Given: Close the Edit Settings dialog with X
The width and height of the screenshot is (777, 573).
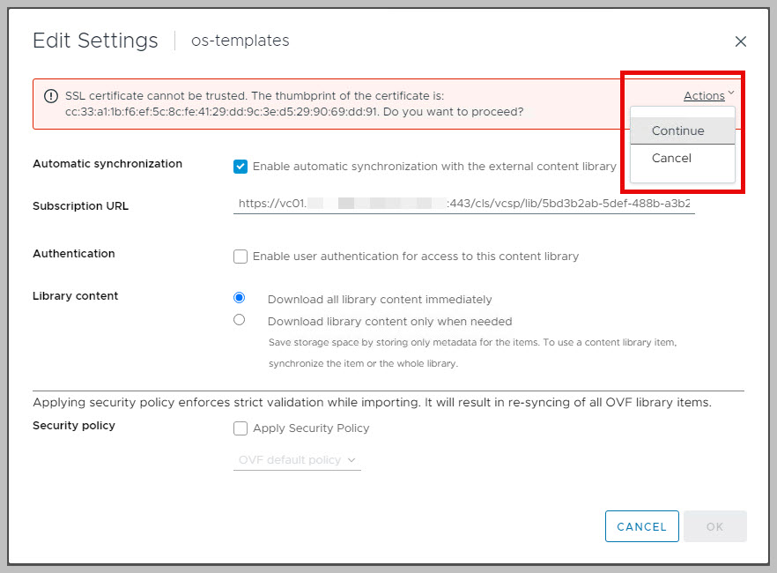Looking at the screenshot, I should click(x=740, y=41).
